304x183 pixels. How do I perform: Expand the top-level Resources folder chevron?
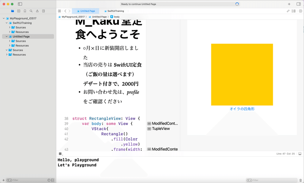(6, 55)
